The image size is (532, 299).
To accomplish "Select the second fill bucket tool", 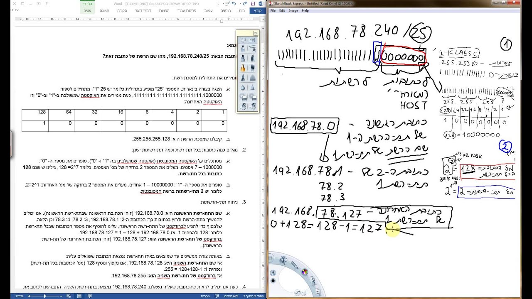I will [252, 107].
